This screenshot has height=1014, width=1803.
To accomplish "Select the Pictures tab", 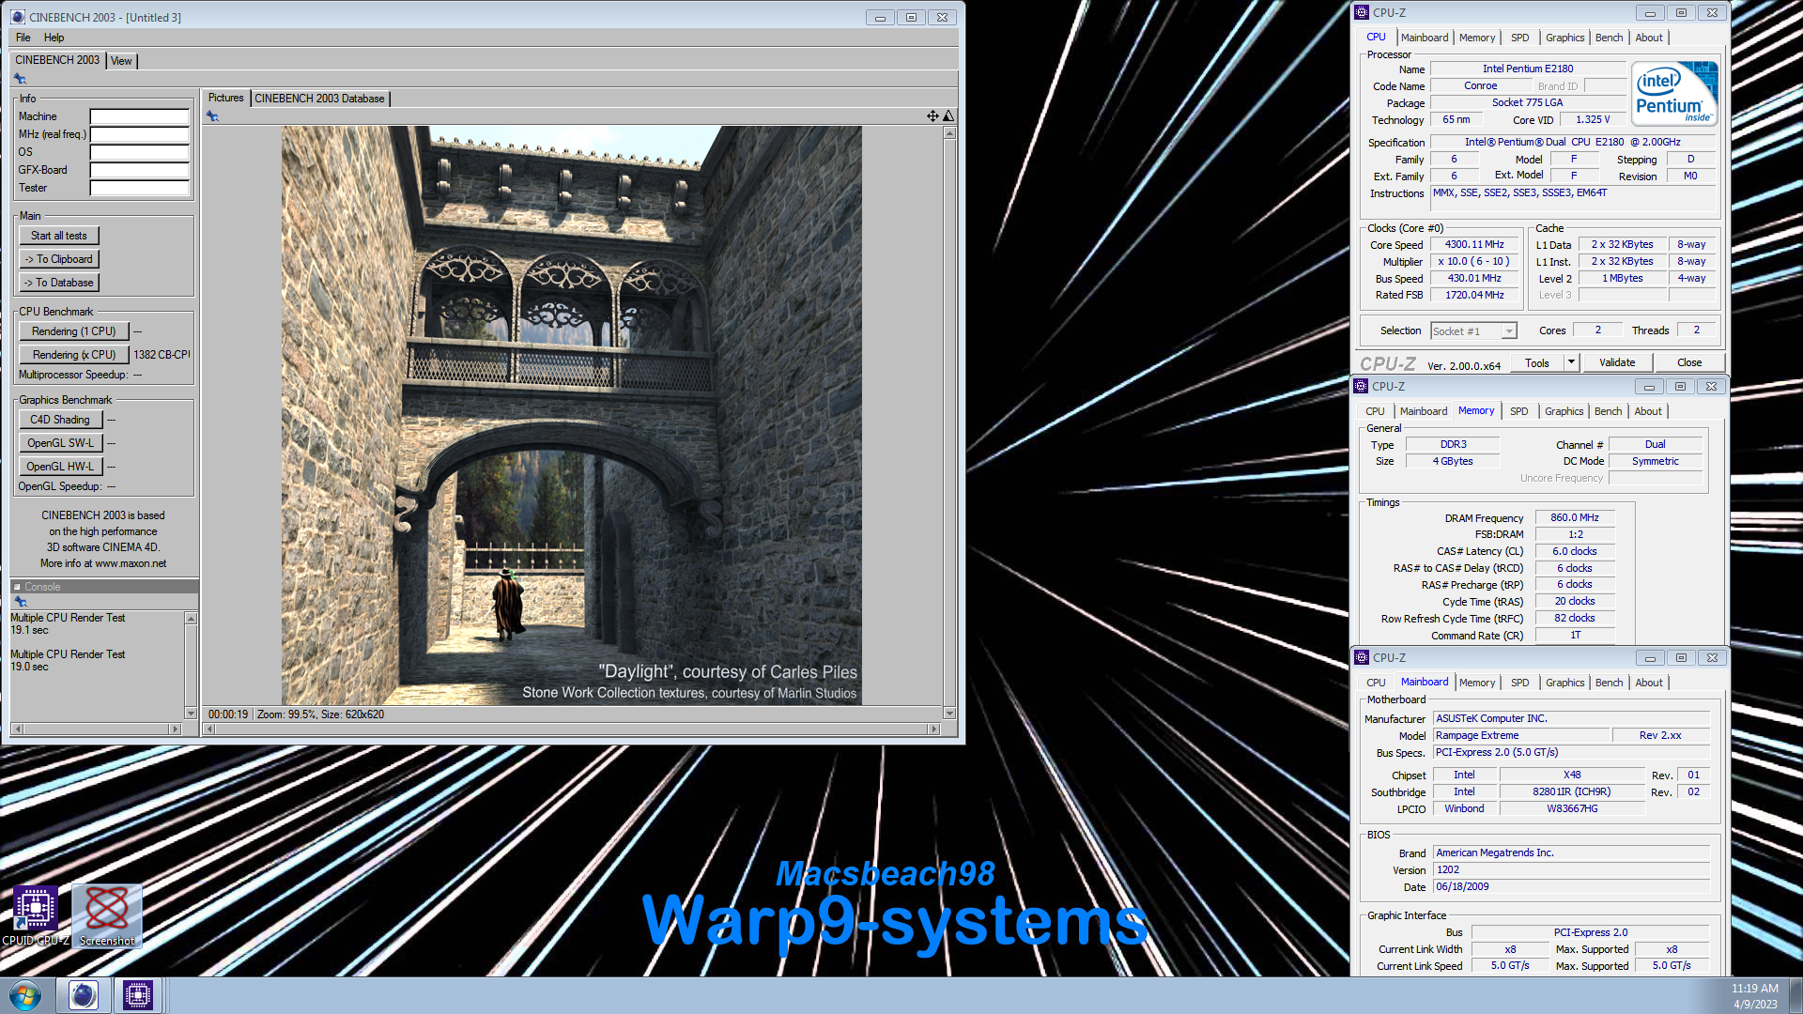I will point(225,98).
